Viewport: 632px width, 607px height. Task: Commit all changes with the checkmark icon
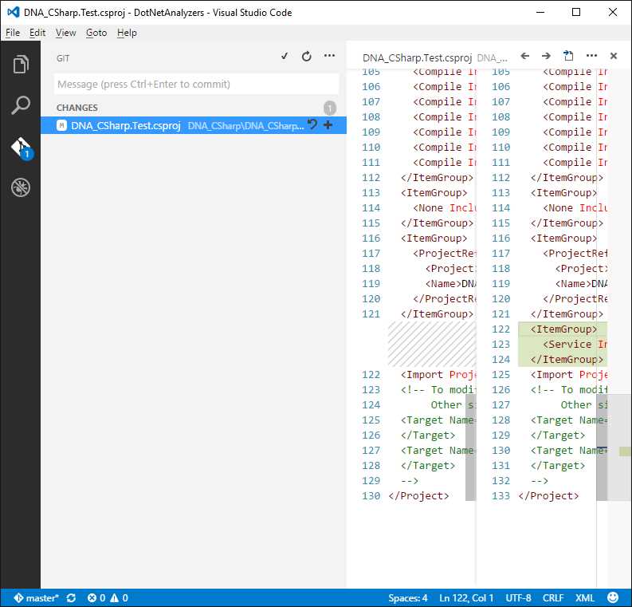coord(285,56)
